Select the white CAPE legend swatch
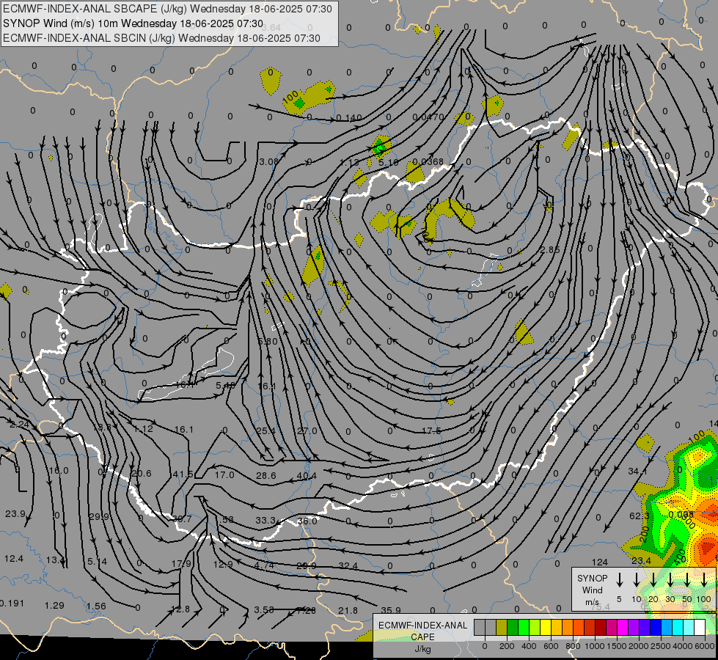 [x=700, y=627]
